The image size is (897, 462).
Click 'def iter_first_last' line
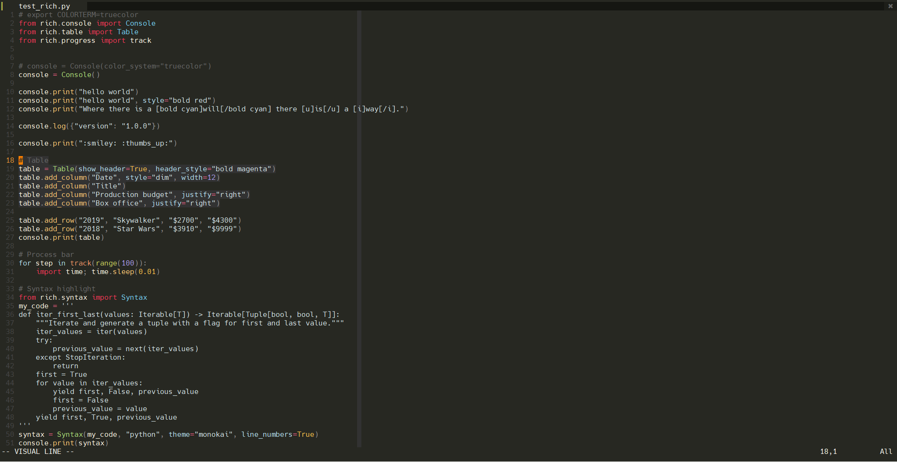pos(179,315)
